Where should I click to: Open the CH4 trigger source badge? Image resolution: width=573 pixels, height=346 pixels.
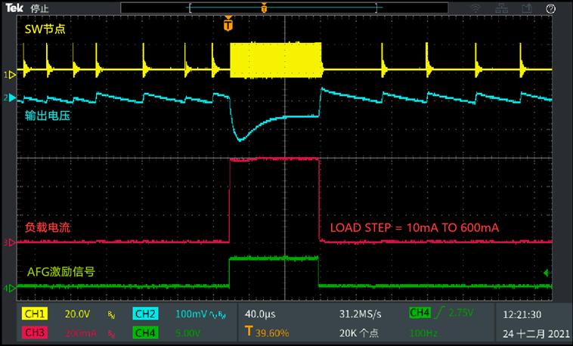click(x=421, y=313)
